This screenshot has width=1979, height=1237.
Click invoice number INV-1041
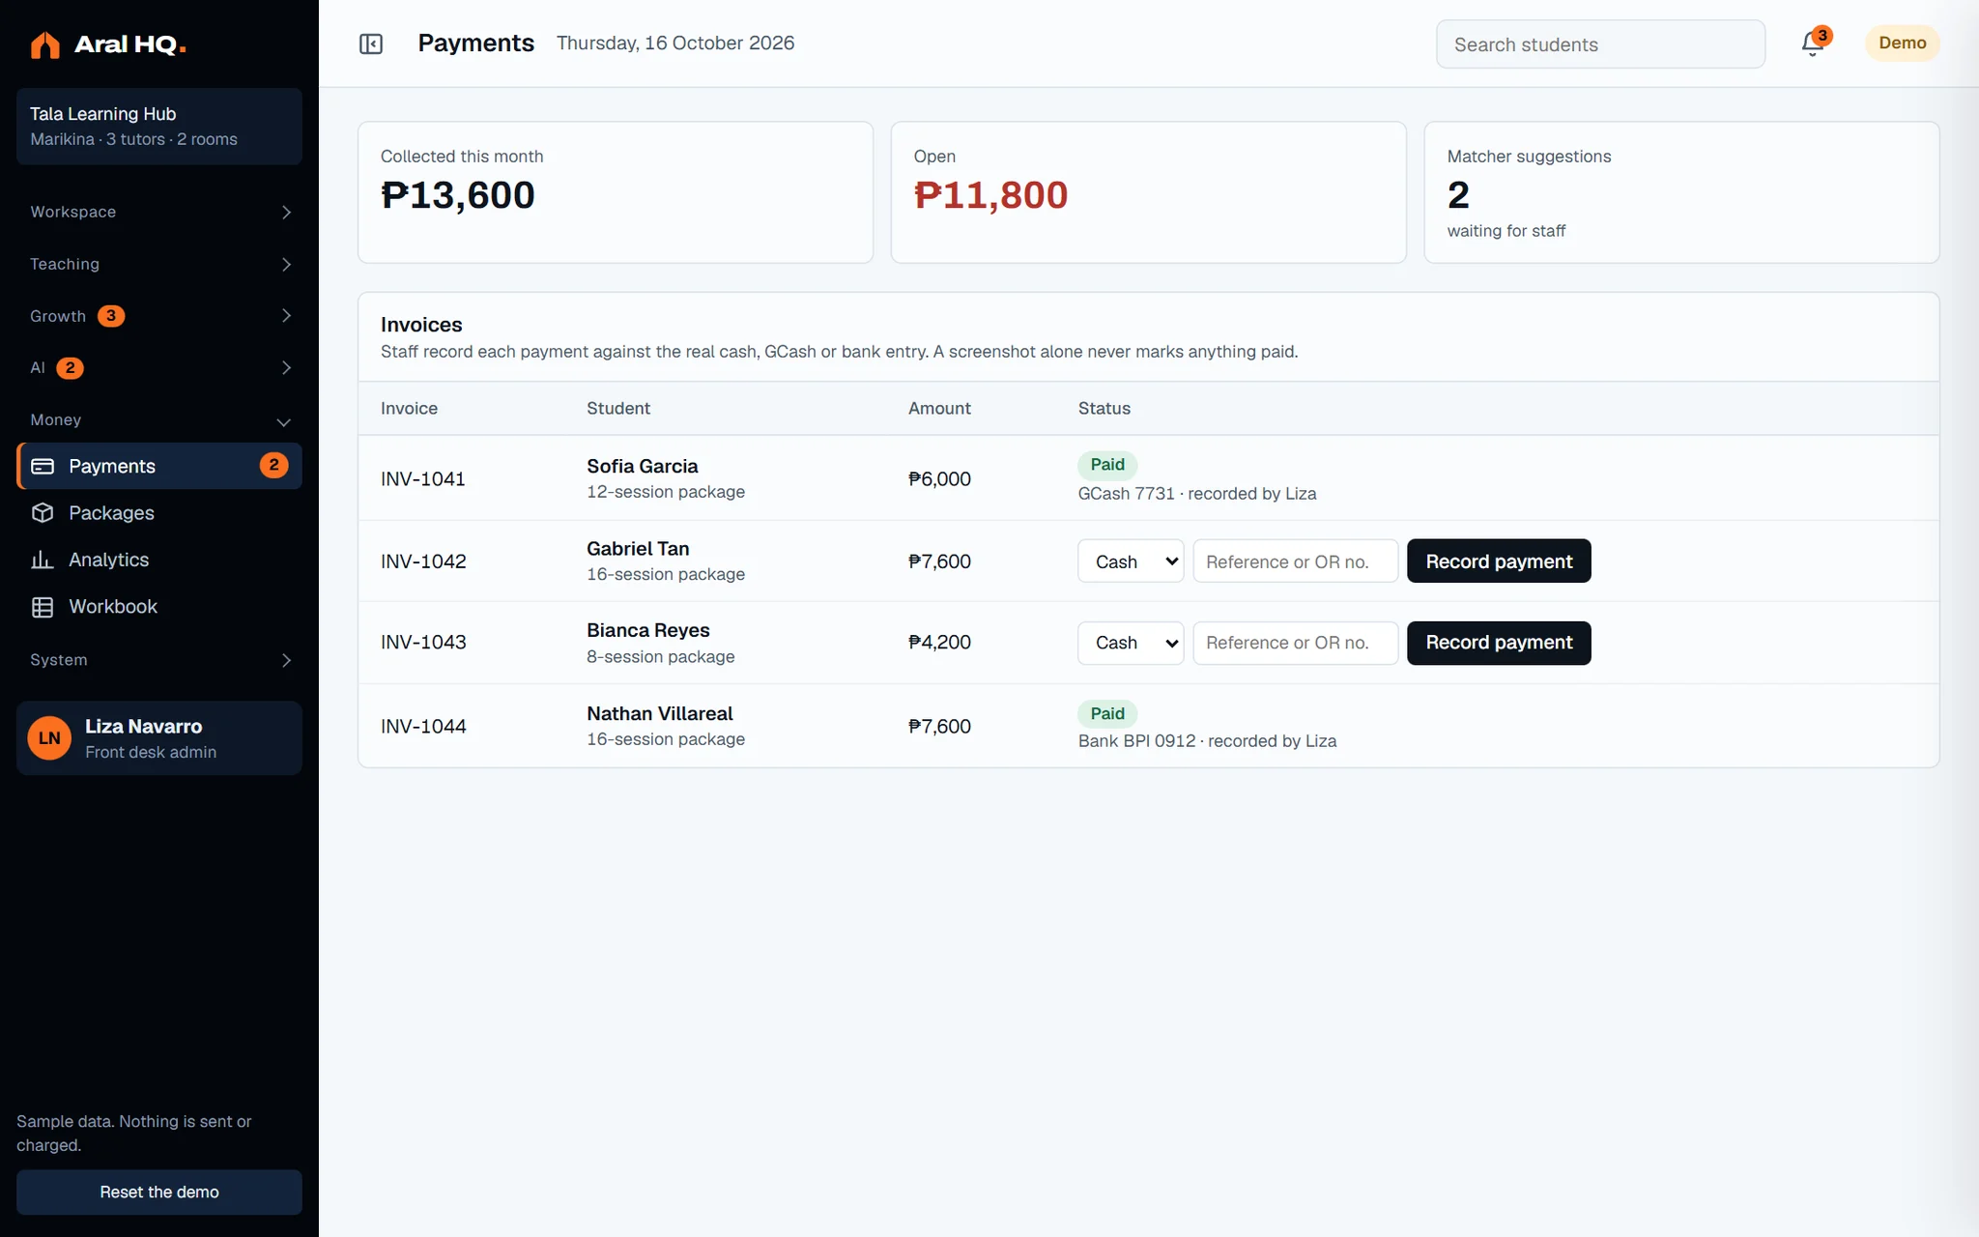click(423, 479)
